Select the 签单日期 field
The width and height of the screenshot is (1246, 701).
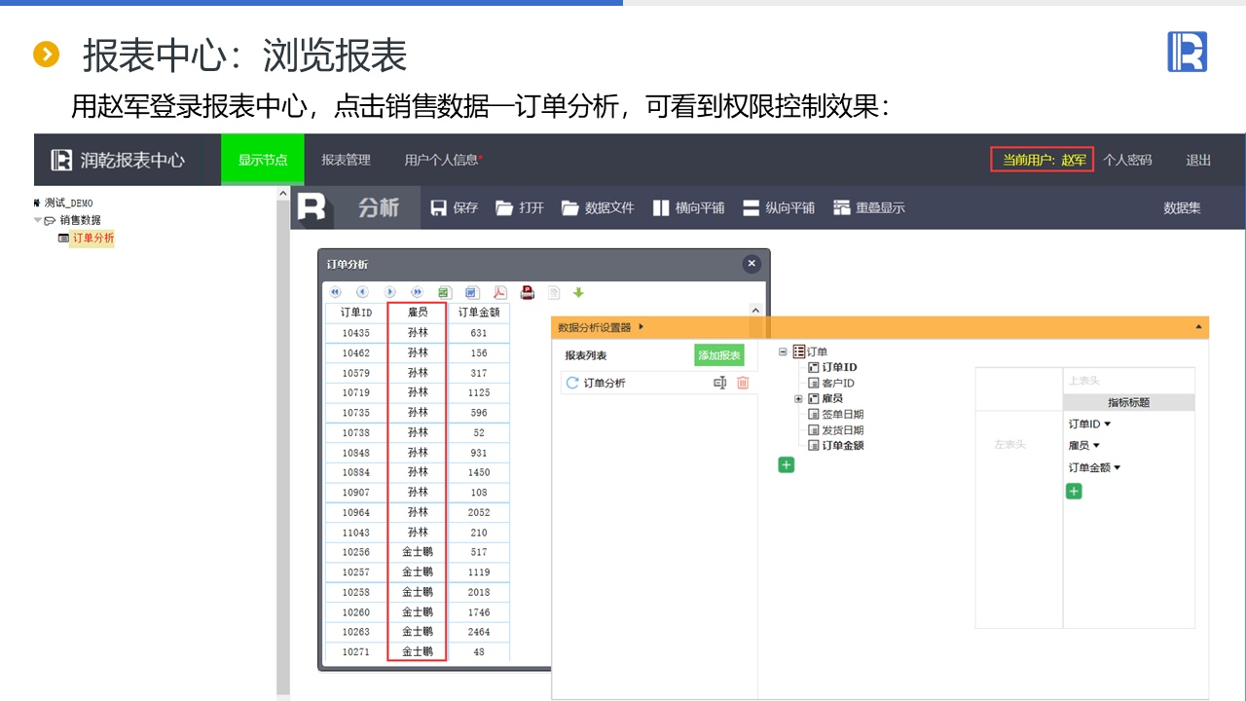843,415
